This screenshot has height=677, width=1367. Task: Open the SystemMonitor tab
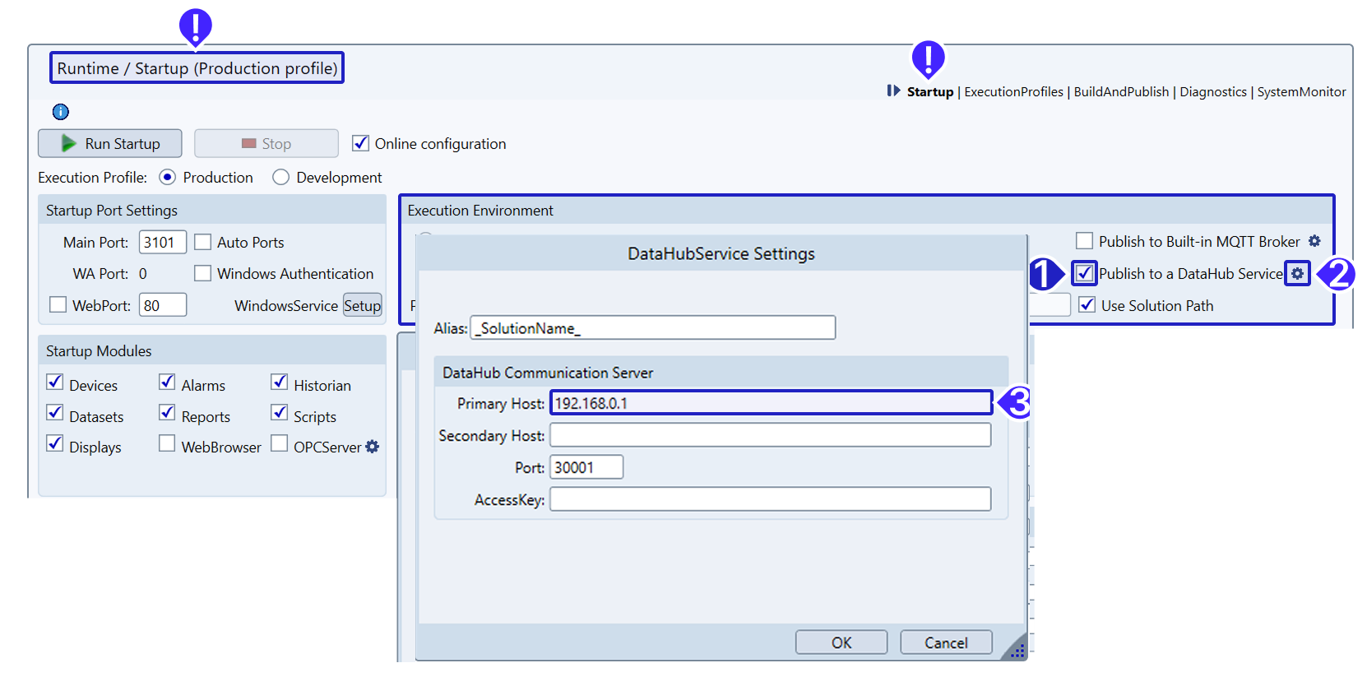[x=1301, y=92]
